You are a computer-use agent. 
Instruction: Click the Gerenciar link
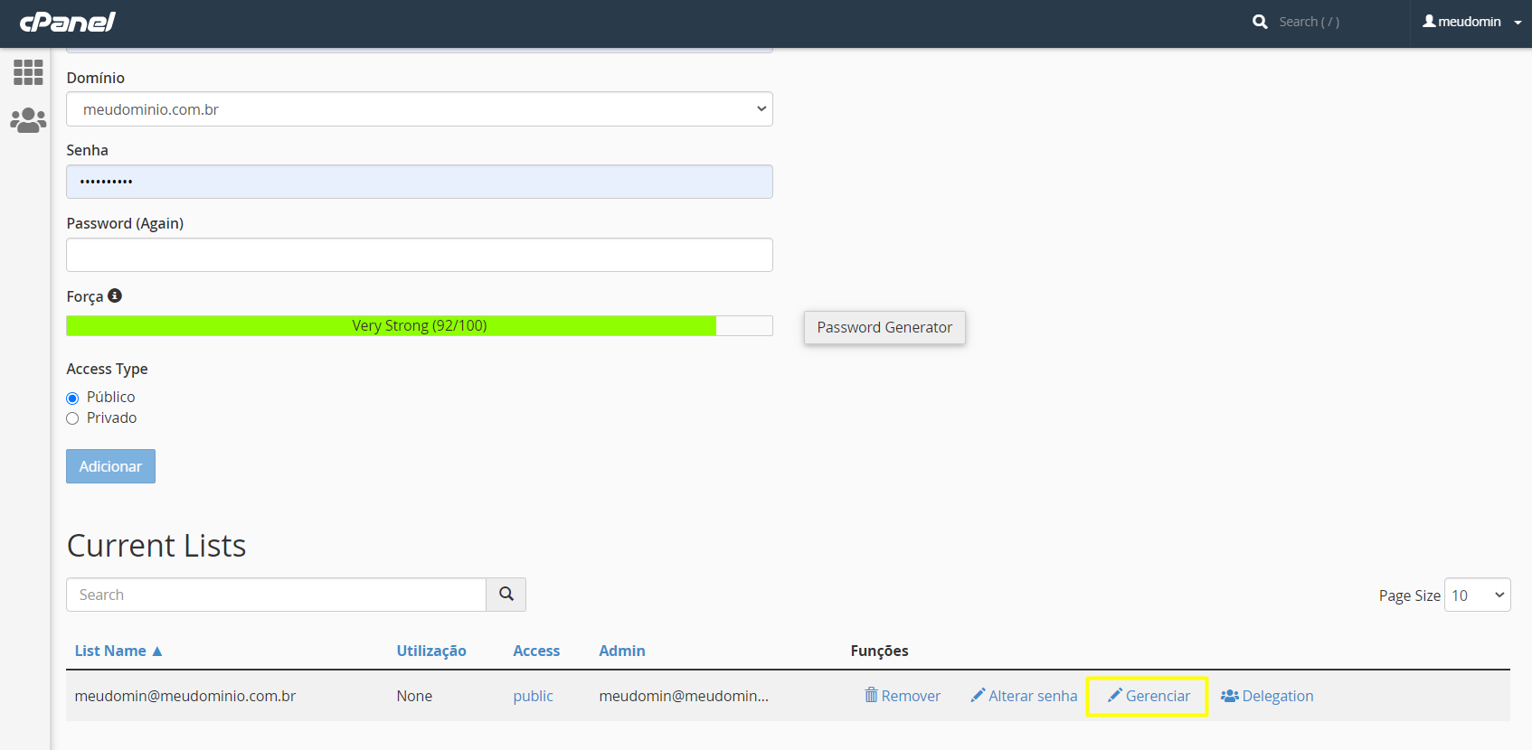click(x=1158, y=696)
